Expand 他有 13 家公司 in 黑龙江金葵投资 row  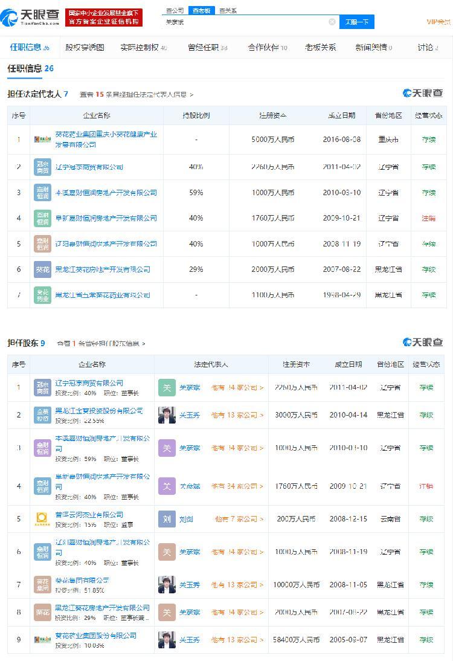coord(237,415)
